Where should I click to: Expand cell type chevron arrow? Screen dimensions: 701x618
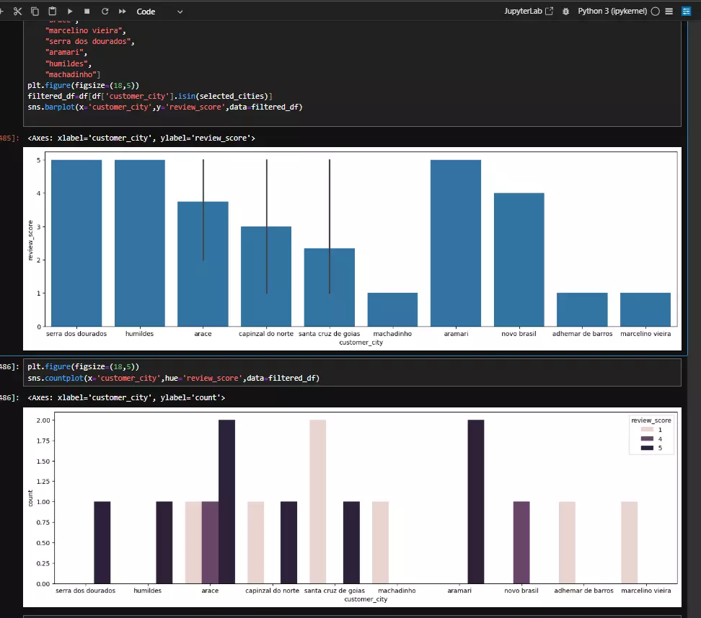click(180, 12)
